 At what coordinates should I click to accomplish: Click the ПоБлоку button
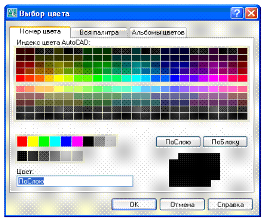click(225, 142)
